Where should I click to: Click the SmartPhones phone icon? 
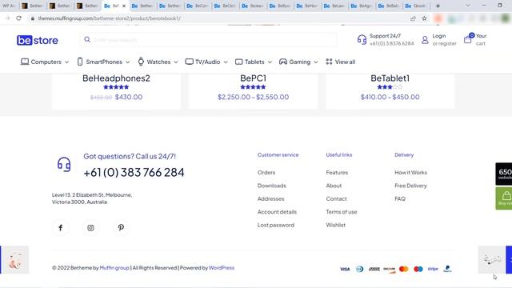pyautogui.click(x=80, y=62)
